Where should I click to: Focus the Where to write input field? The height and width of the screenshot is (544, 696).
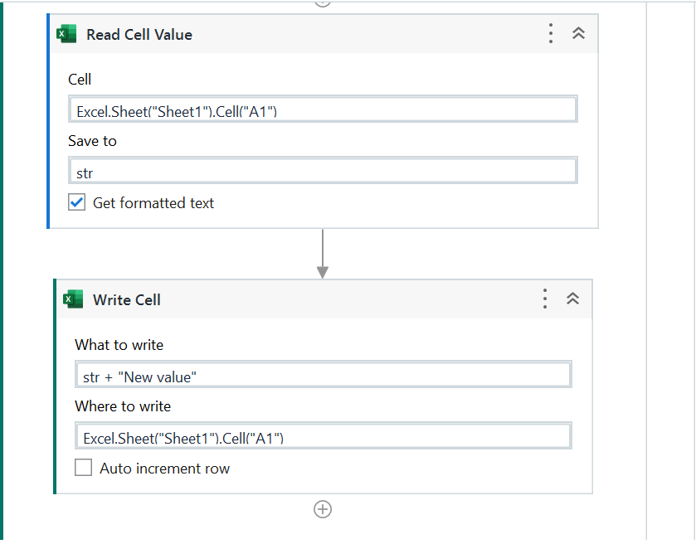[x=323, y=437]
